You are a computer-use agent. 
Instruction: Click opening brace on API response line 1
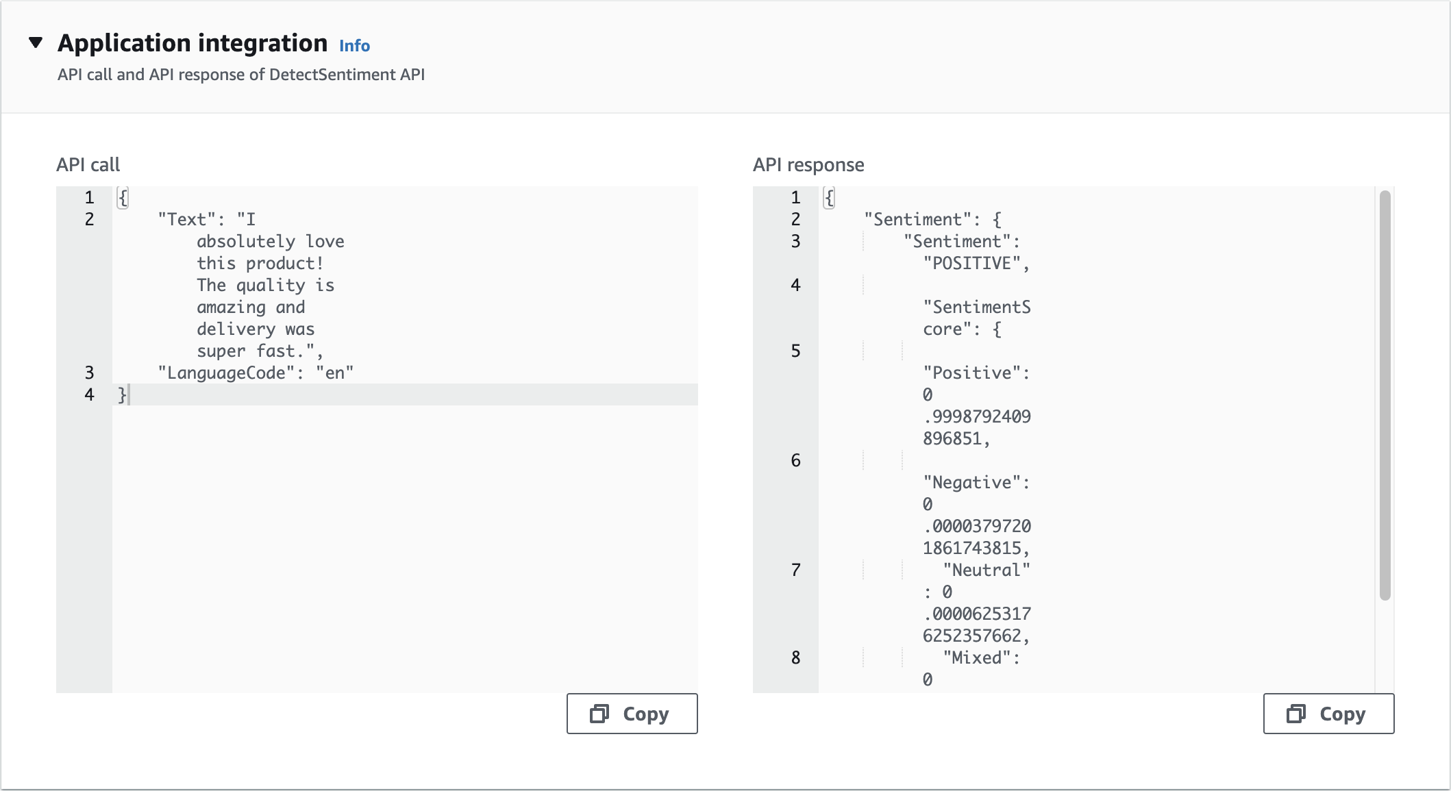(x=829, y=197)
